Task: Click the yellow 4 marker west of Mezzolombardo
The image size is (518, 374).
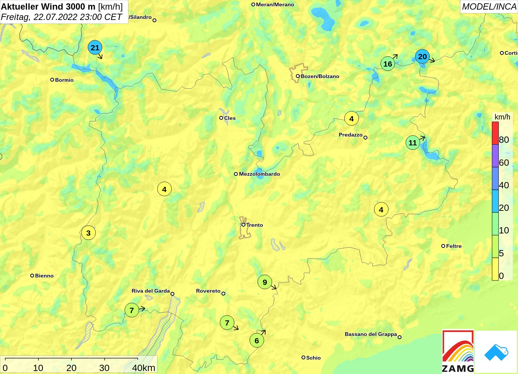Action: pos(164,189)
